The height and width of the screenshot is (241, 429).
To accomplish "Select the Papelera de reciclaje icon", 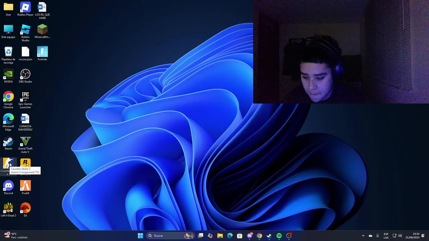I will 8,56.
